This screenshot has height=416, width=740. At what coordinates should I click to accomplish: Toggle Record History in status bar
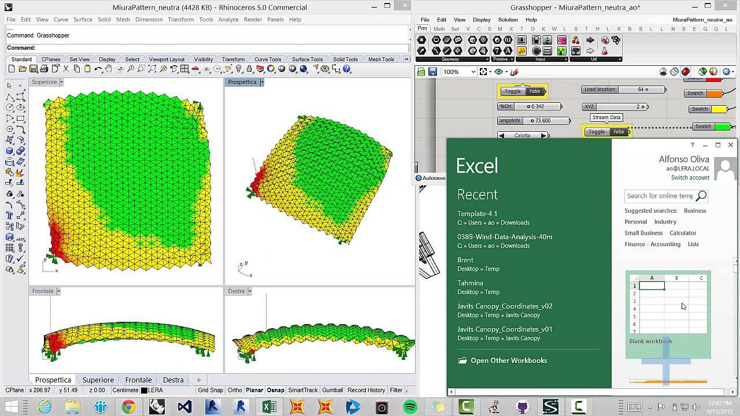click(366, 390)
